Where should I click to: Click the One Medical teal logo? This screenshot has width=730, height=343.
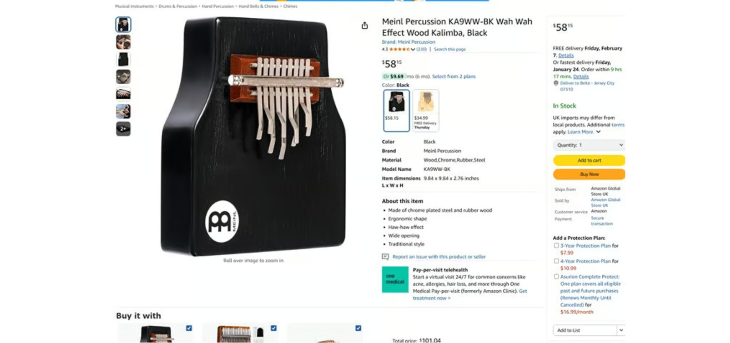[x=395, y=279]
